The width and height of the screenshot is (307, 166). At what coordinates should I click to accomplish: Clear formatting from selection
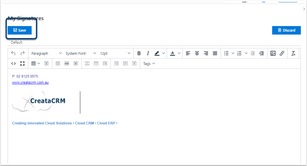pyautogui.click(x=293, y=53)
